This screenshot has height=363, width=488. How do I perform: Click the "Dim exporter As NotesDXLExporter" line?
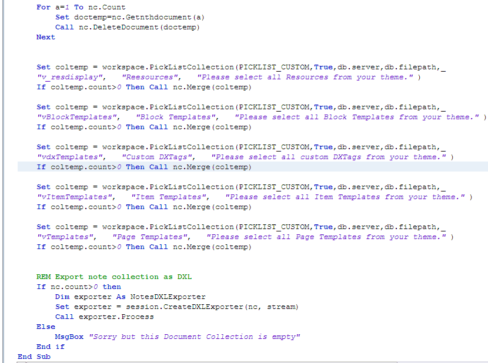coord(131,297)
